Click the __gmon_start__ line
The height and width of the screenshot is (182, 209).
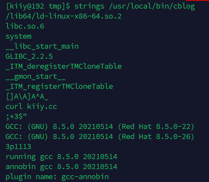tap(35, 77)
